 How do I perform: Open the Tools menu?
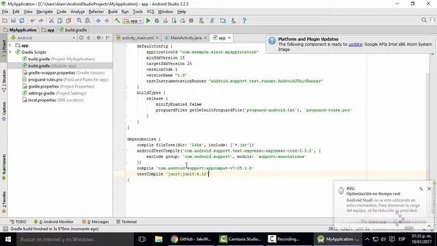(x=137, y=12)
